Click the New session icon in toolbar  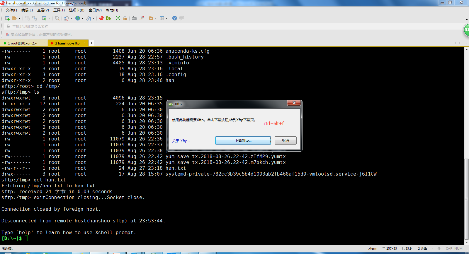(x=7, y=18)
